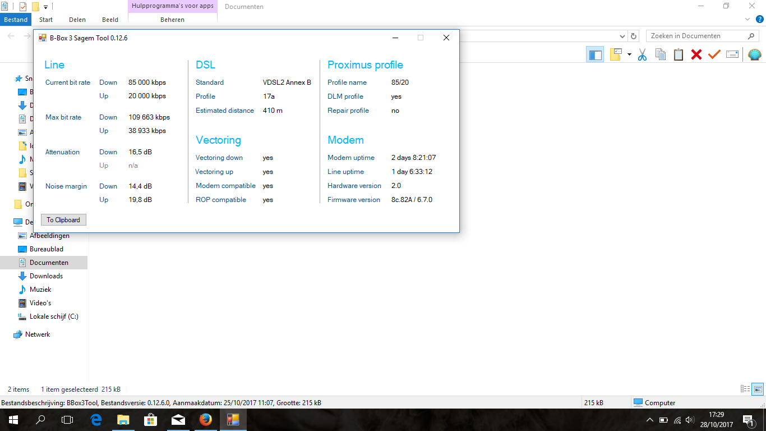Open the Bestand menu
The width and height of the screenshot is (766, 431).
(16, 20)
